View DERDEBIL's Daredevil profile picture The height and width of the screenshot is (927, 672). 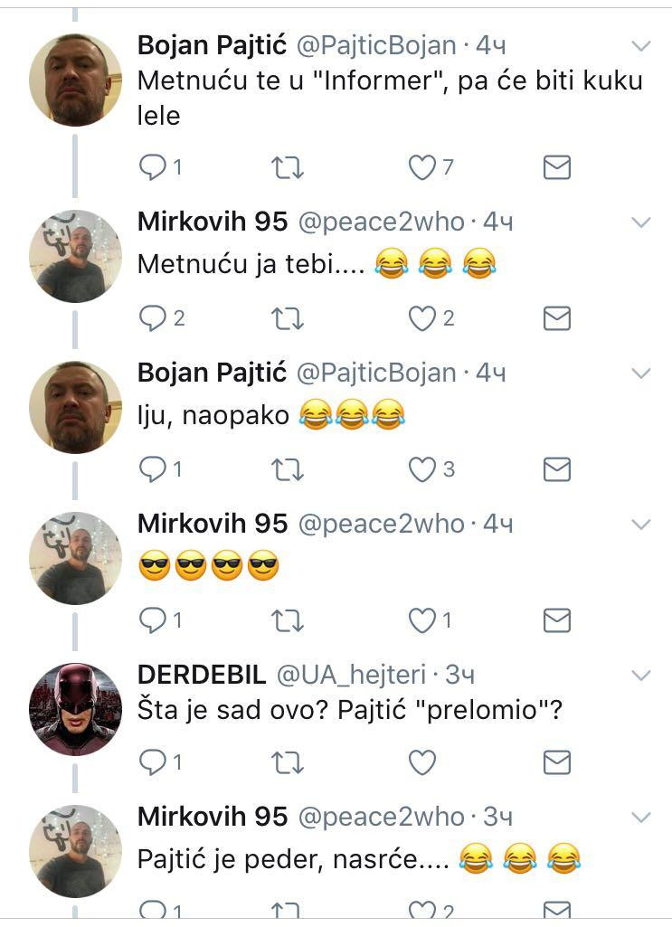click(x=75, y=709)
